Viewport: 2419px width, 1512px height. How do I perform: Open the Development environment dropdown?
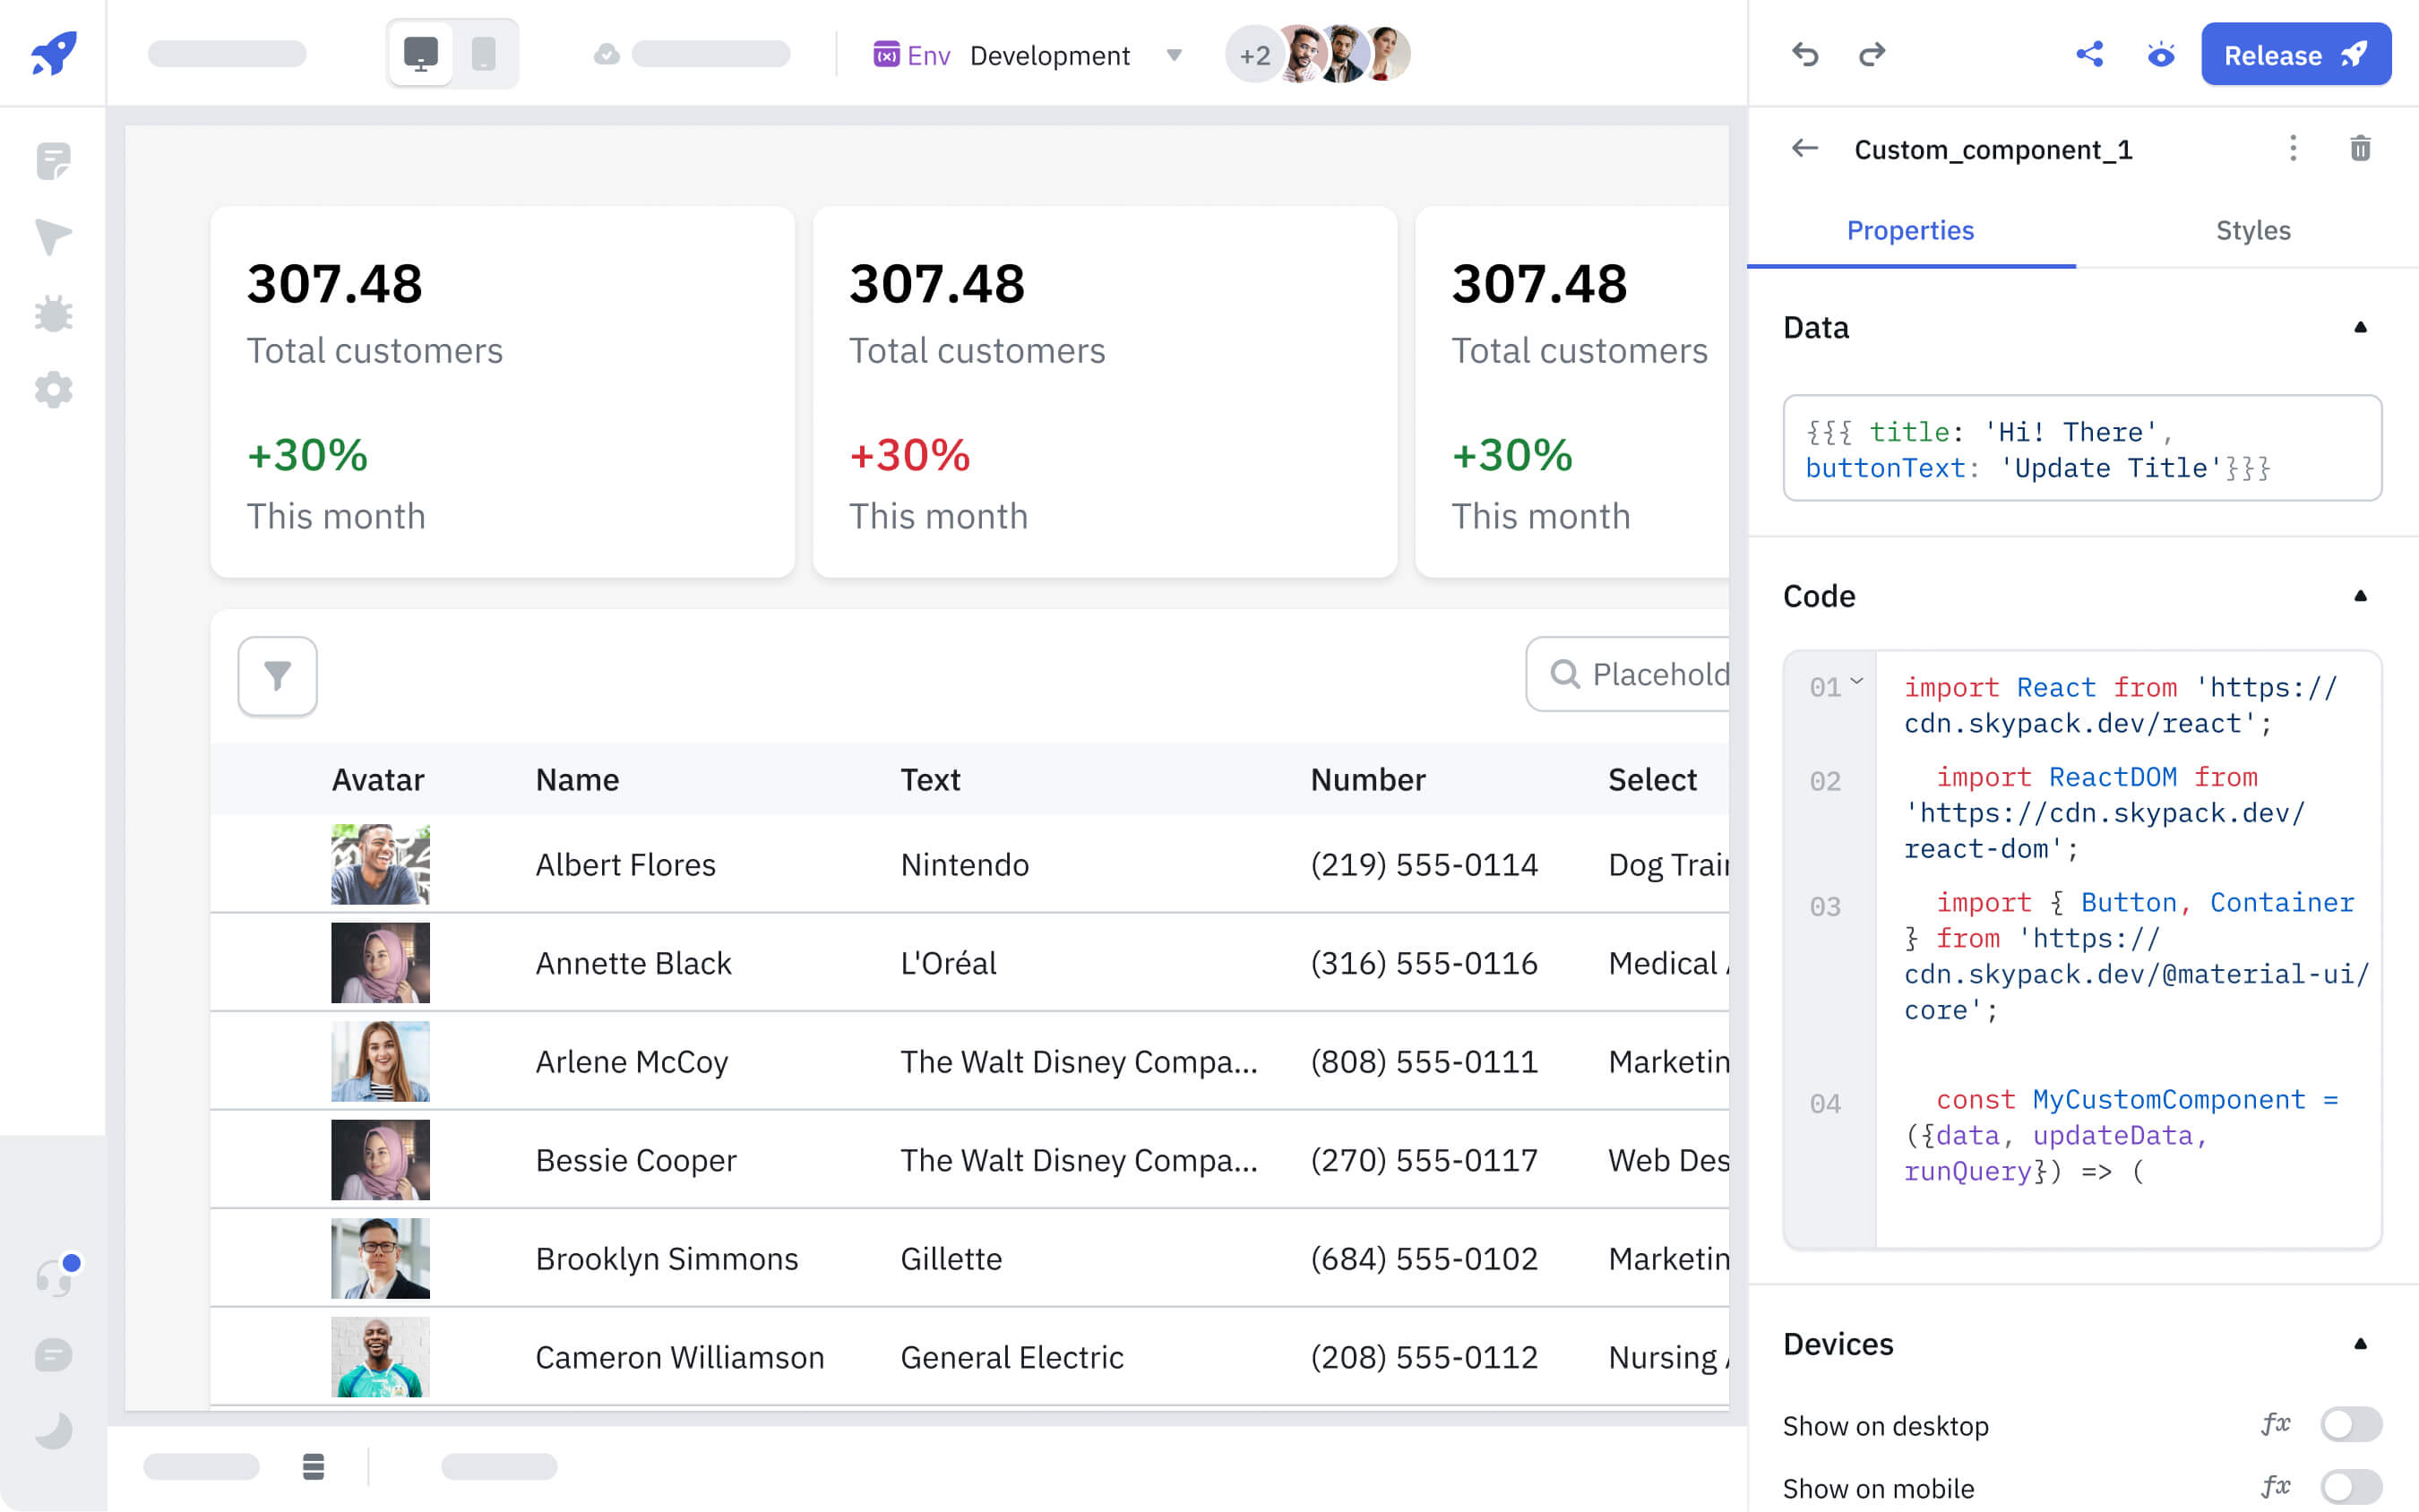pyautogui.click(x=1076, y=55)
